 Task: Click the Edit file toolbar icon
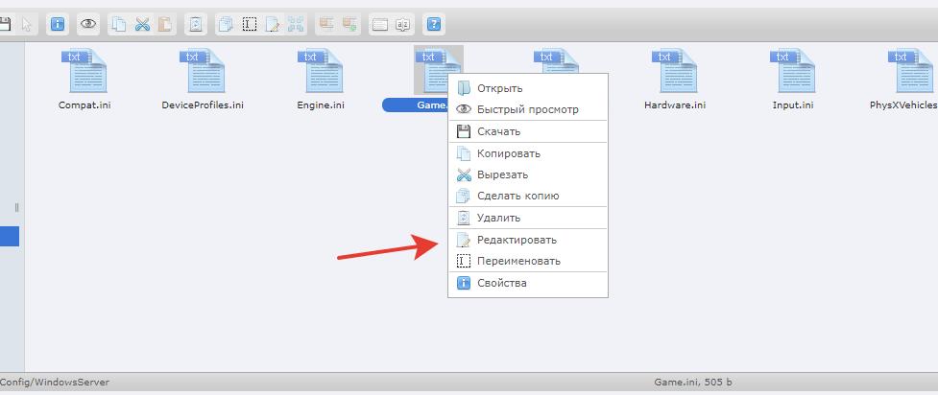pos(273,25)
